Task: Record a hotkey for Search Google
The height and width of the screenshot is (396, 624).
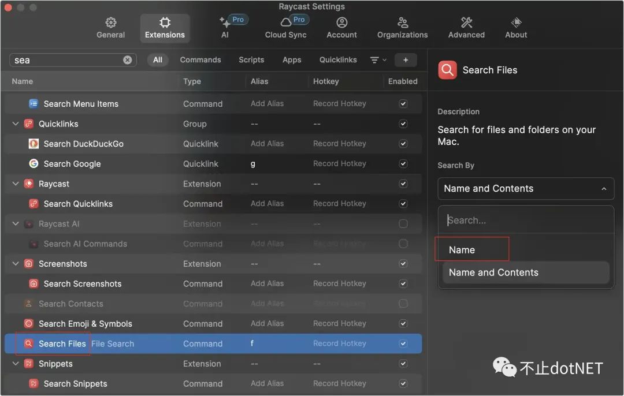Action: pyautogui.click(x=340, y=164)
